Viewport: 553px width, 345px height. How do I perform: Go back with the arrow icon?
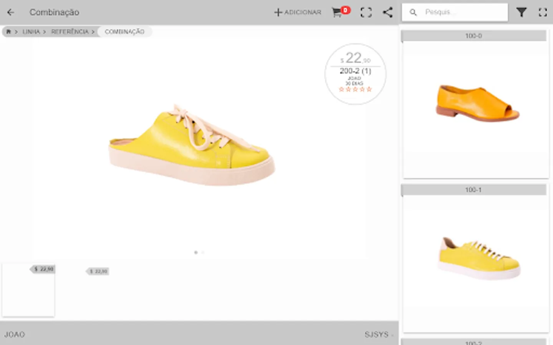point(11,12)
